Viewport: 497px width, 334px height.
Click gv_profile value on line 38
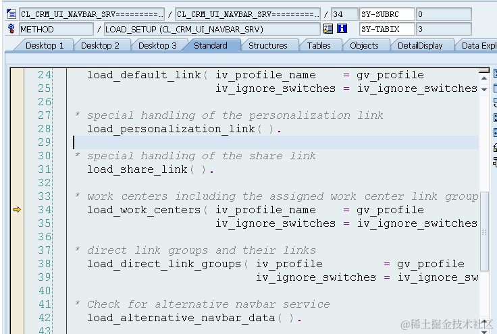[431, 264]
